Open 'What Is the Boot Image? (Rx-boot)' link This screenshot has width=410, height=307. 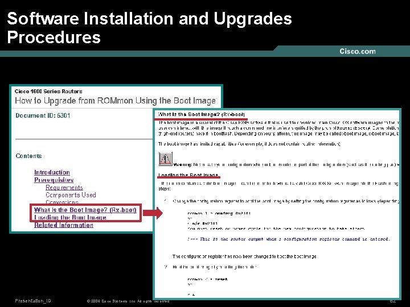coord(85,210)
